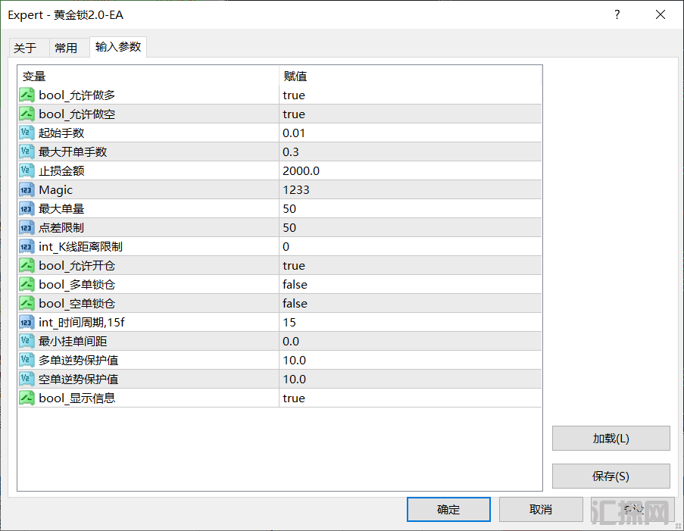
Task: Click the icon beside bool_允许做空
Action: tap(27, 114)
